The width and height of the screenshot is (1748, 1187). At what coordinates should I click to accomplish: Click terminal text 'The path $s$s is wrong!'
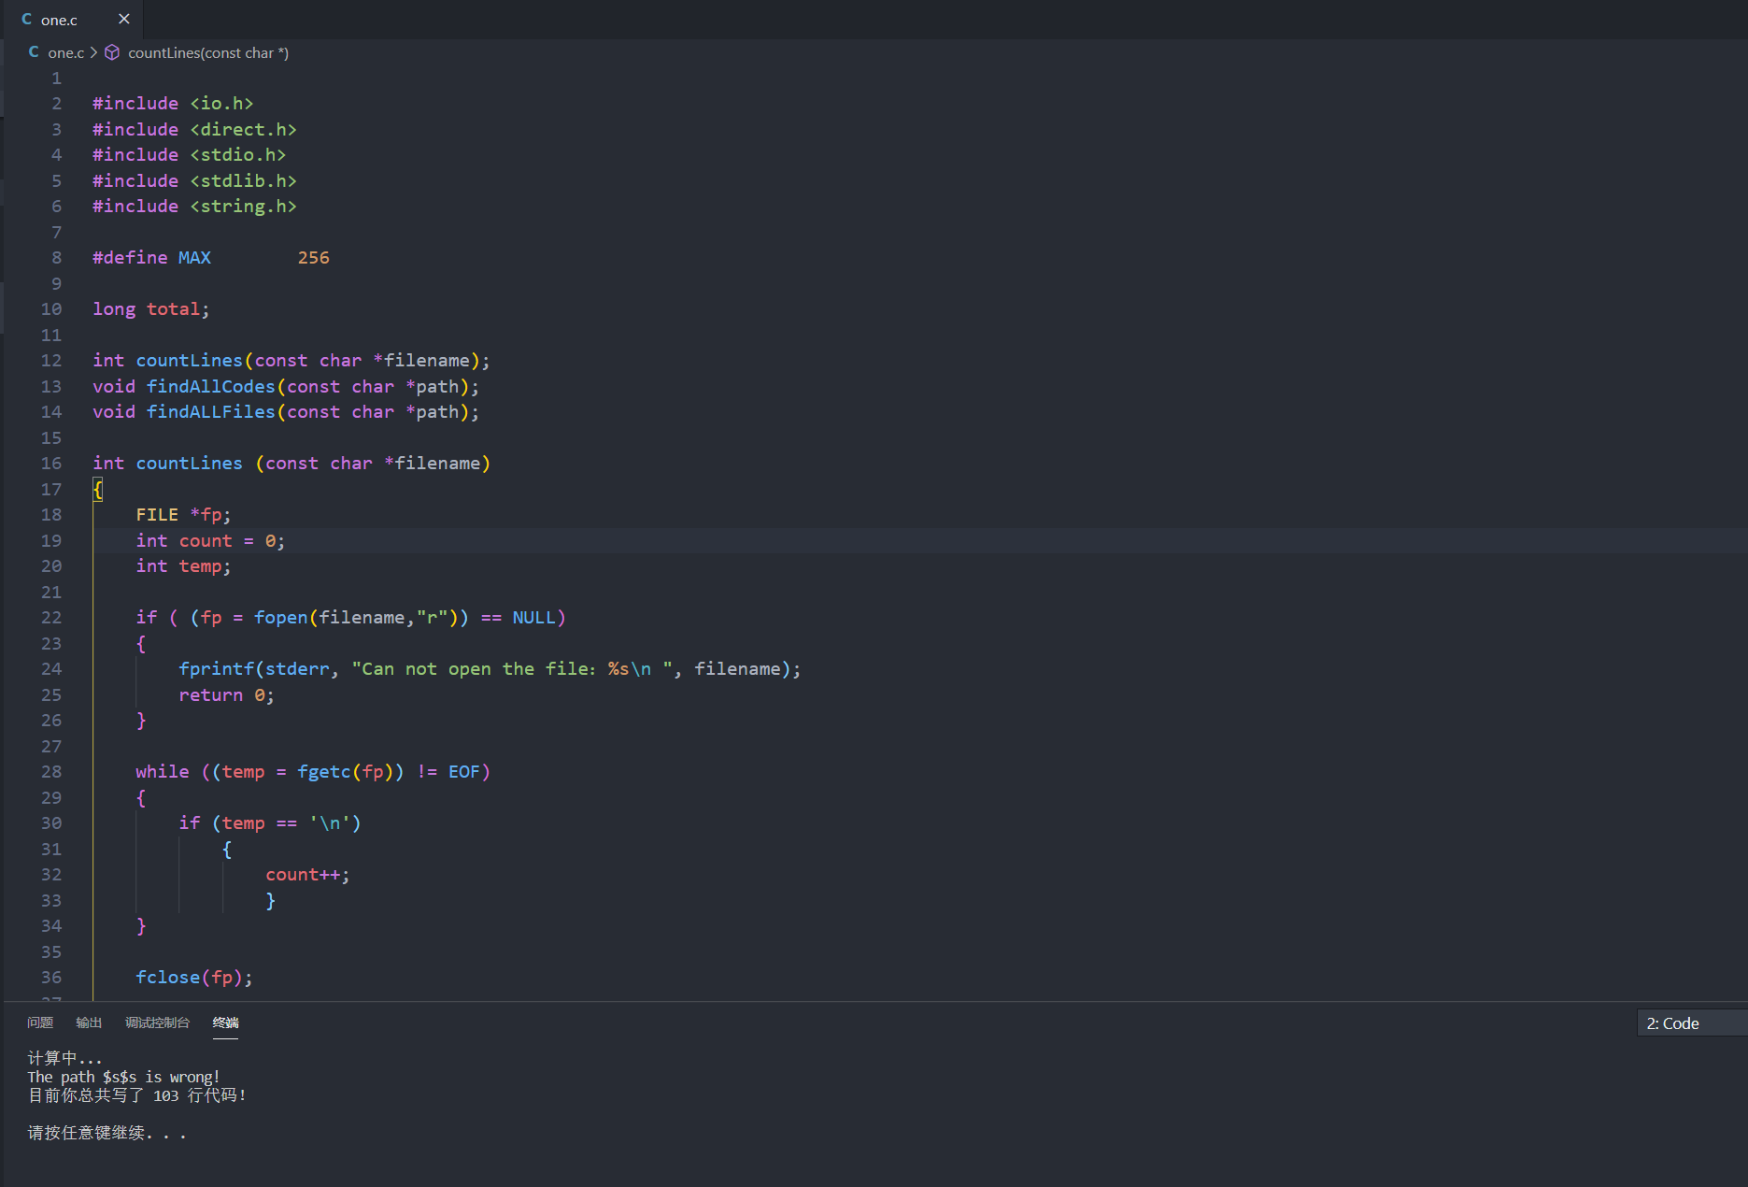click(x=123, y=1077)
